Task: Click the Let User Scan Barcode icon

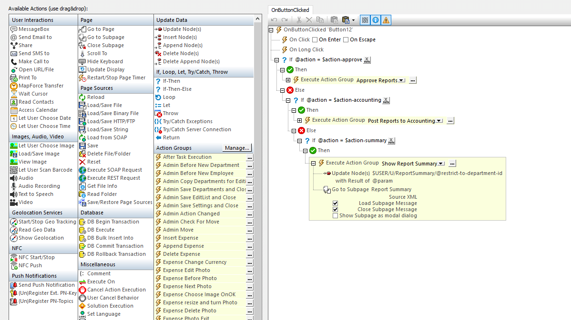Action: coord(14,170)
